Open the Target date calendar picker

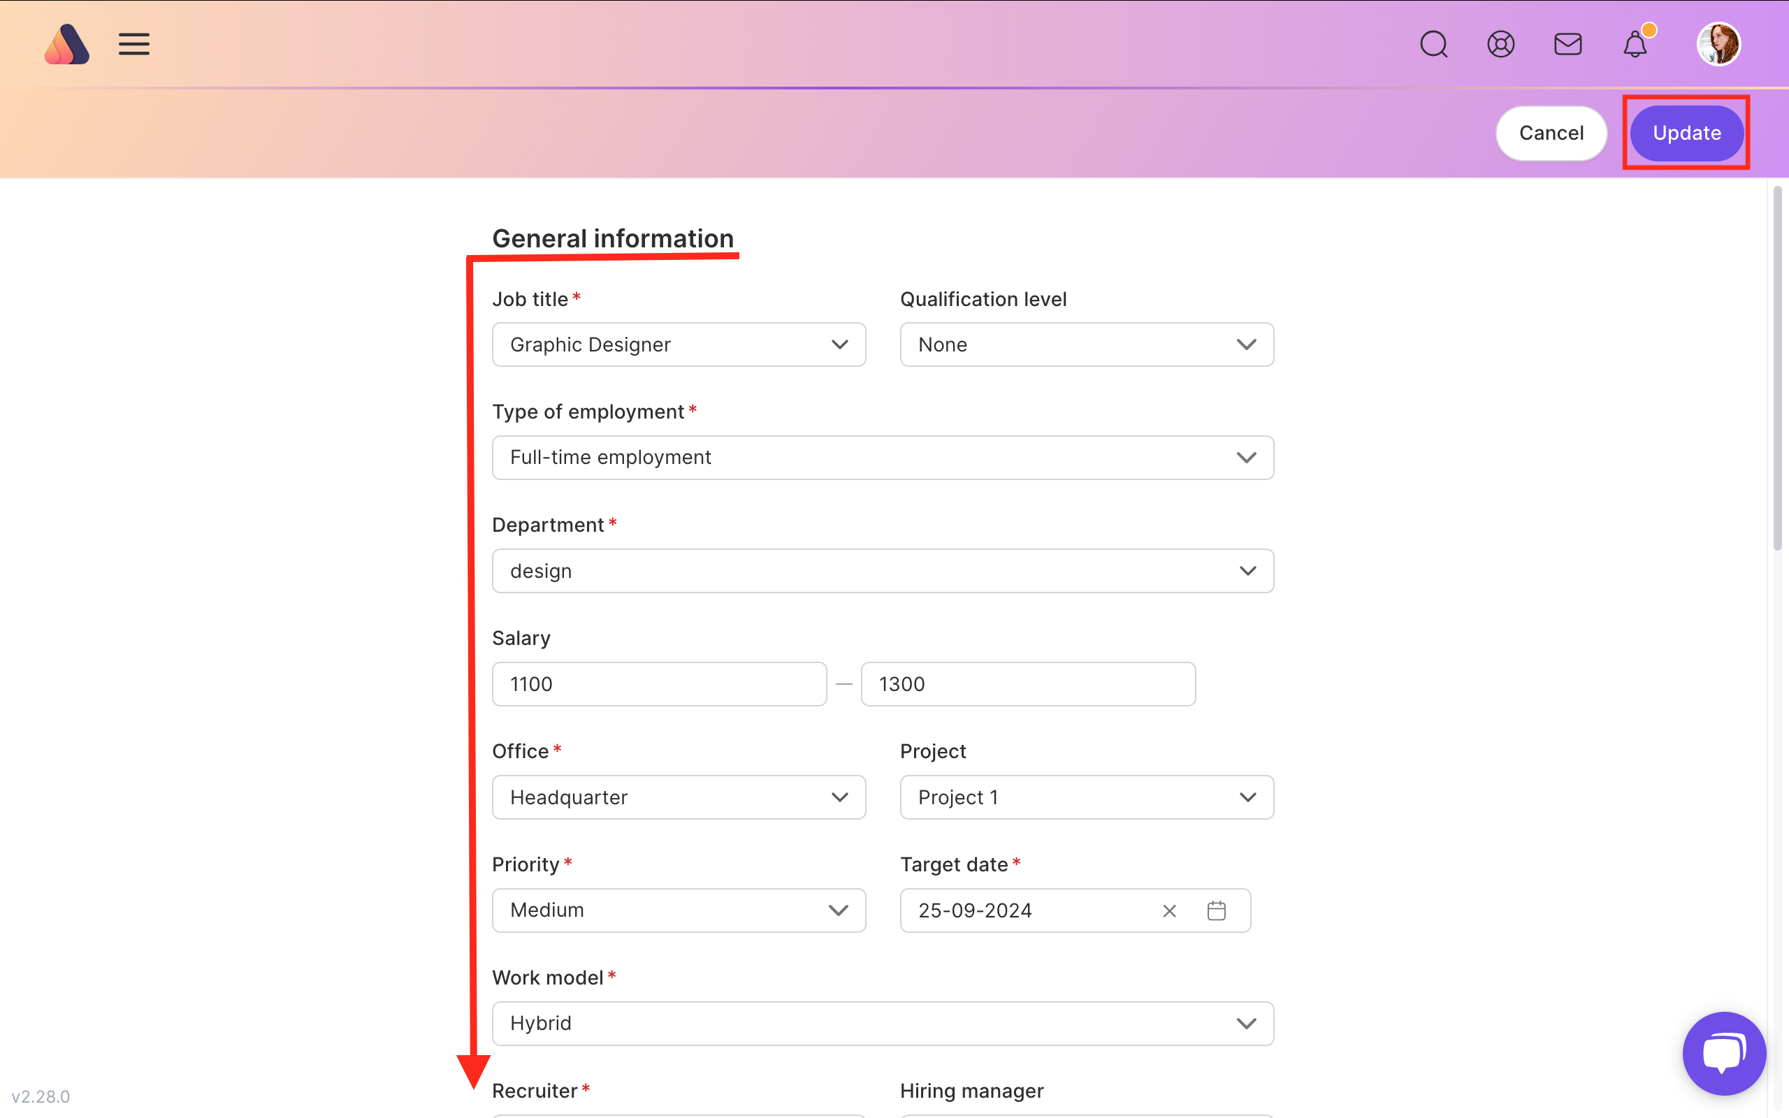[x=1216, y=911]
